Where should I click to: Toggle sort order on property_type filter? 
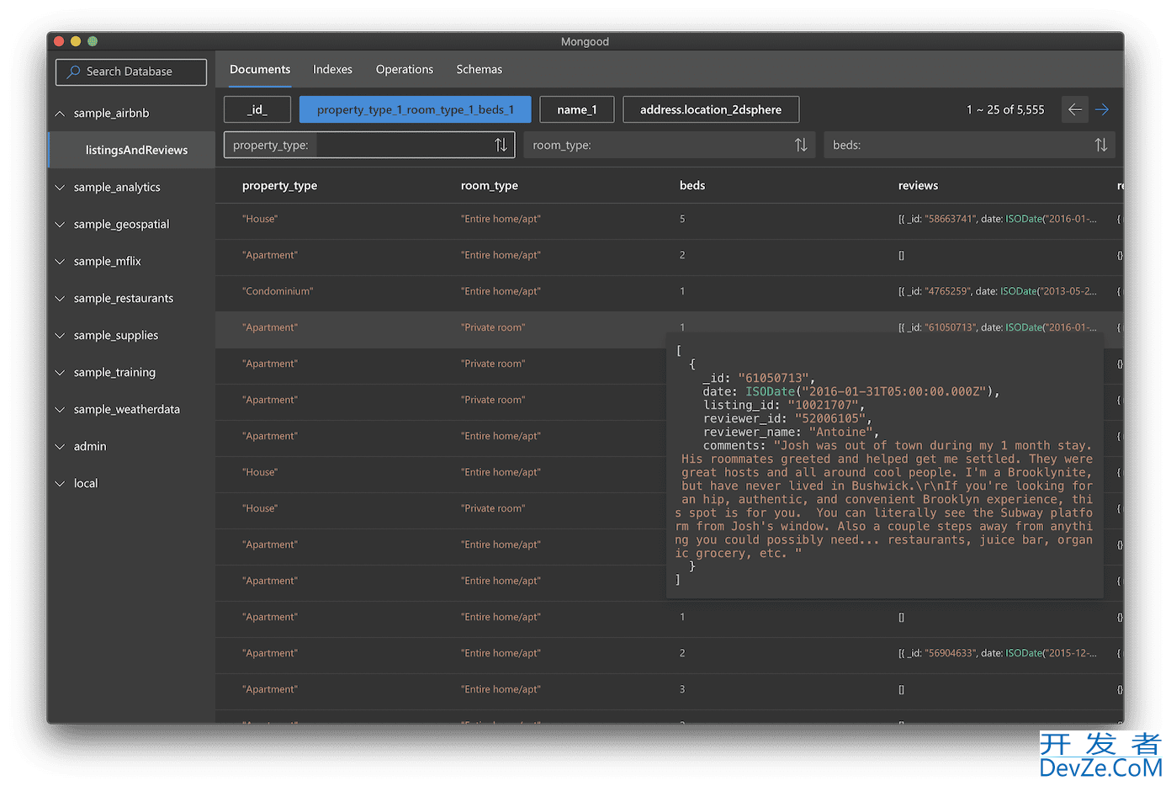501,145
